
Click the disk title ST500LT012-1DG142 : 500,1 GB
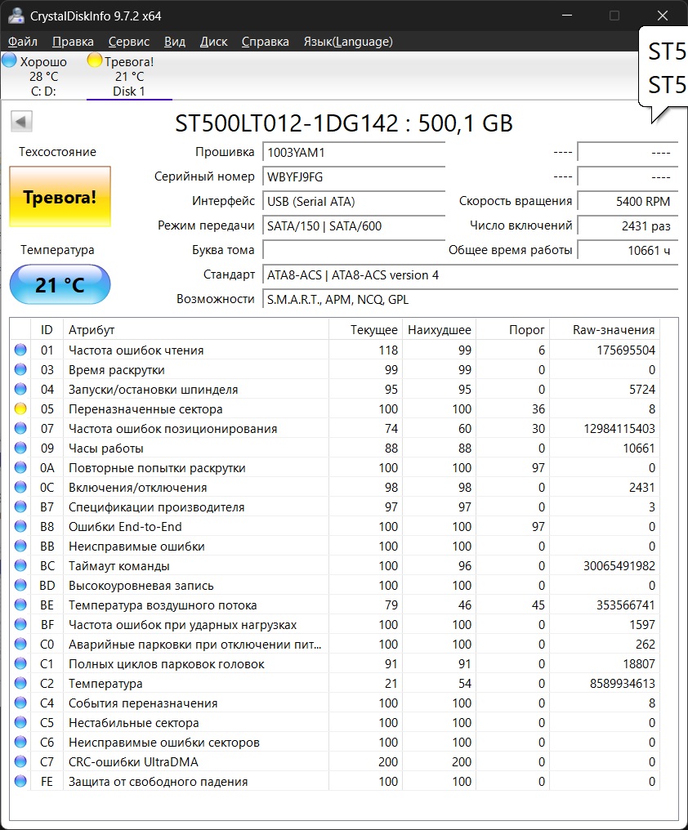[344, 123]
